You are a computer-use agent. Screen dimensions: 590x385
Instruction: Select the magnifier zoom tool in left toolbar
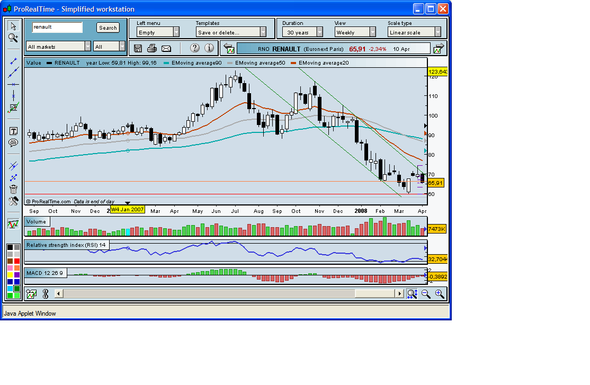pyautogui.click(x=13, y=38)
